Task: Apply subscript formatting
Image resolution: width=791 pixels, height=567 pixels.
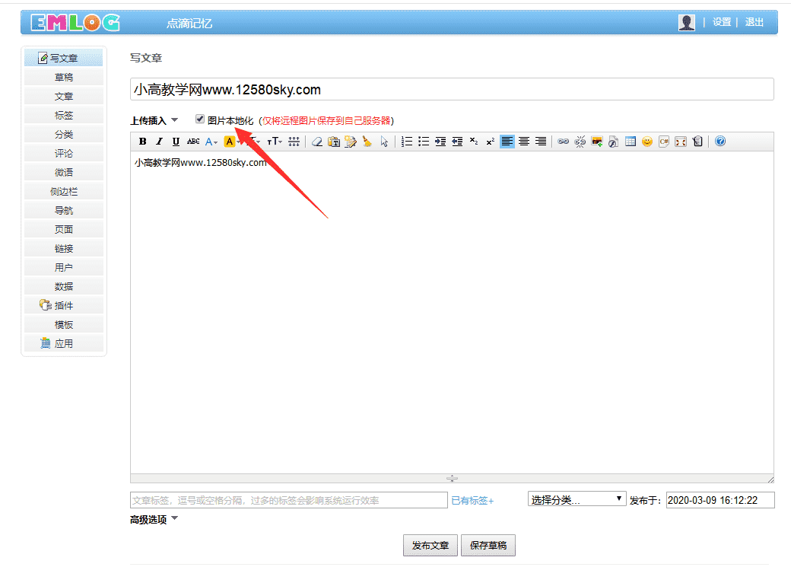Action: pyautogui.click(x=474, y=142)
